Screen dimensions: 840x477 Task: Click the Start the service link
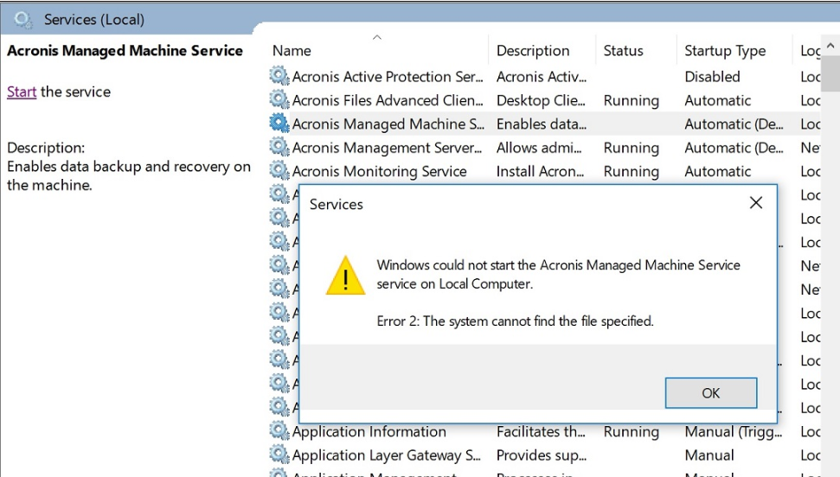[x=22, y=92]
